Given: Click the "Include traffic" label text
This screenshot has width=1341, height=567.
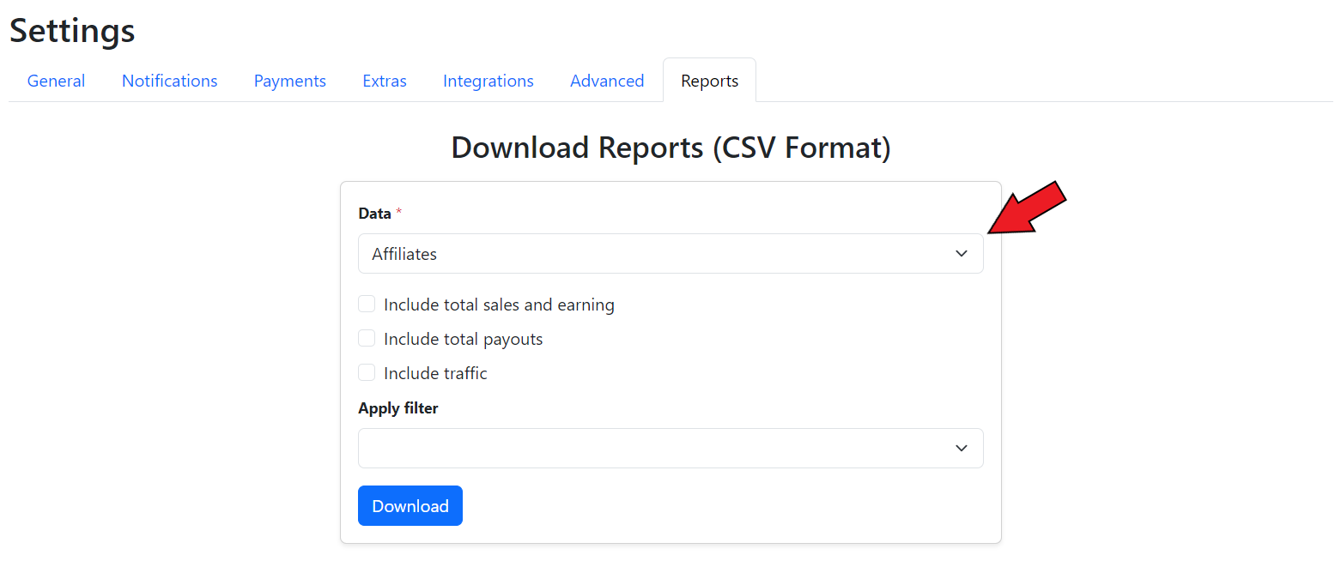Looking at the screenshot, I should click(435, 373).
